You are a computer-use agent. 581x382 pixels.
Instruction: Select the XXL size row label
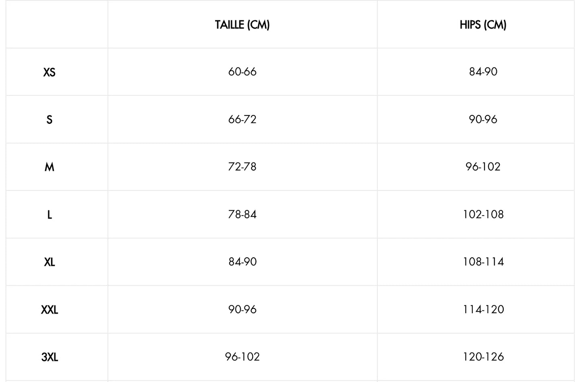click(49, 310)
